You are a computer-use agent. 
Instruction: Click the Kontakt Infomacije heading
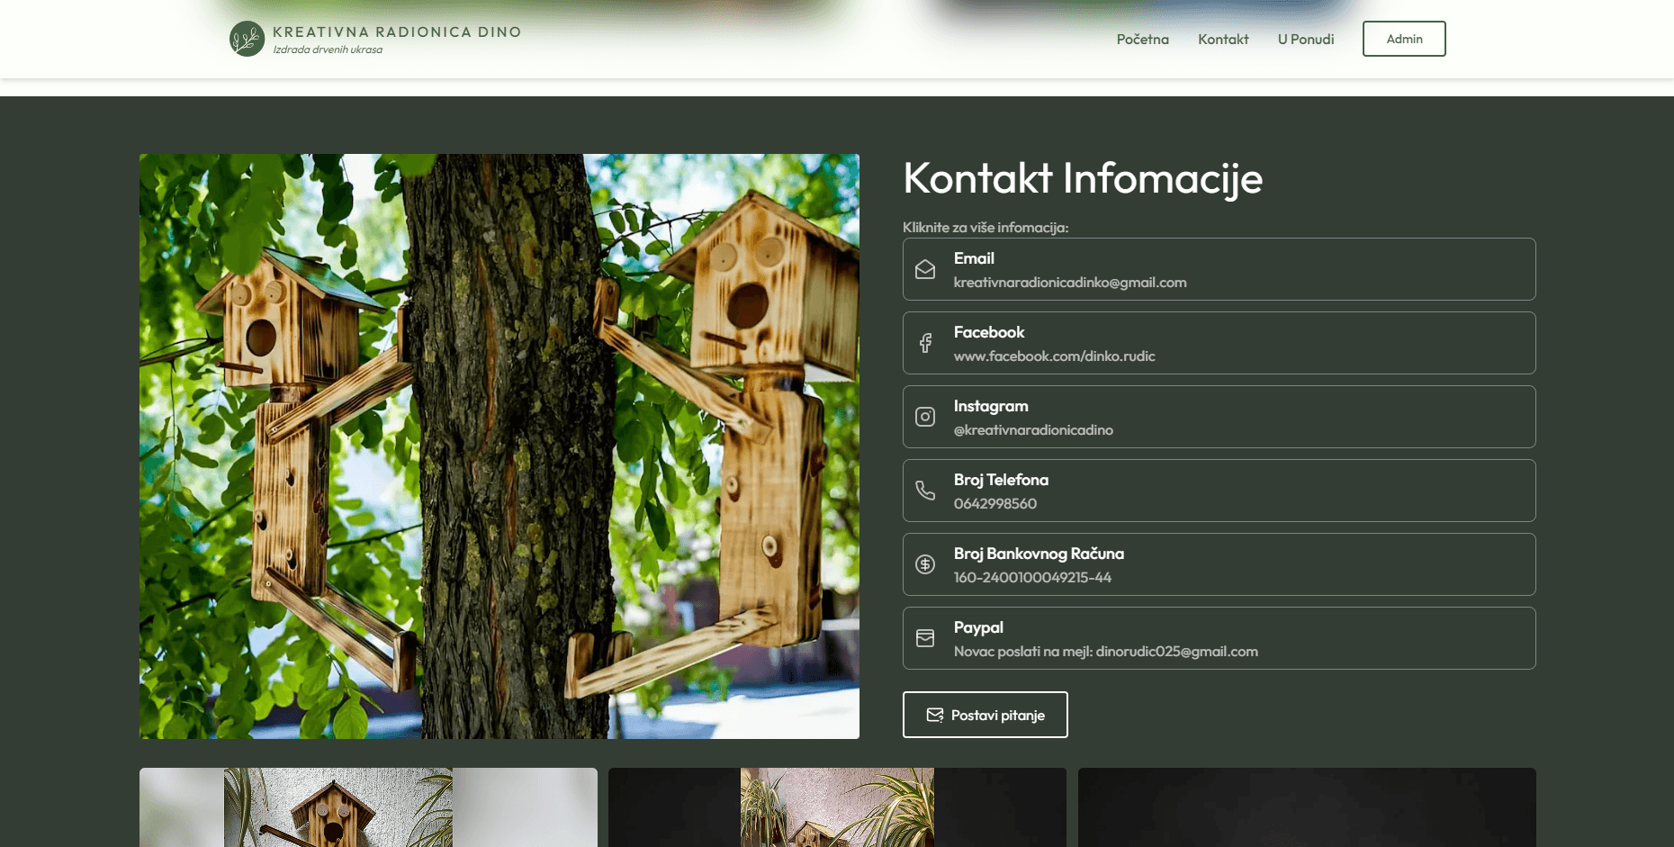[x=1083, y=178]
